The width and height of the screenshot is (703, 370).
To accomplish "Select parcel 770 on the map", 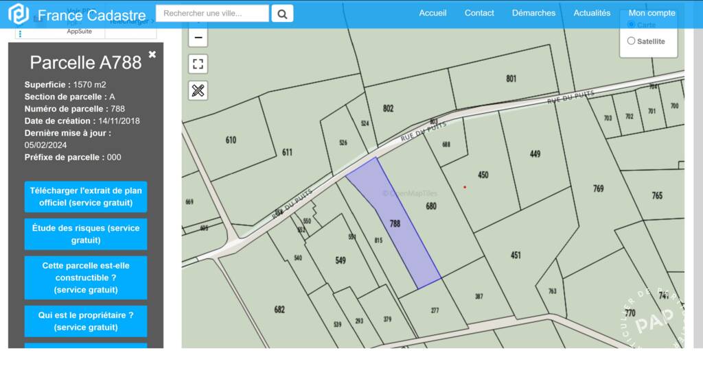I will [x=630, y=312].
